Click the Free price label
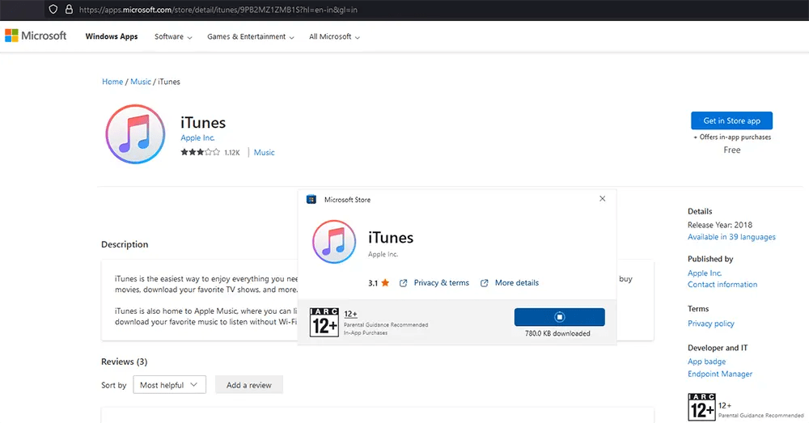Viewport: 809px width, 423px height. 731,150
